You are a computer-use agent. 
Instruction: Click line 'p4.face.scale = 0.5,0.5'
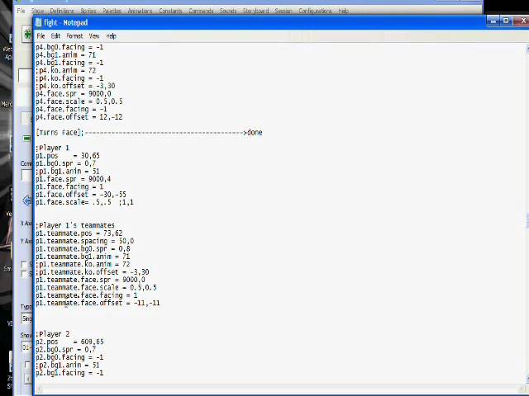pos(79,101)
